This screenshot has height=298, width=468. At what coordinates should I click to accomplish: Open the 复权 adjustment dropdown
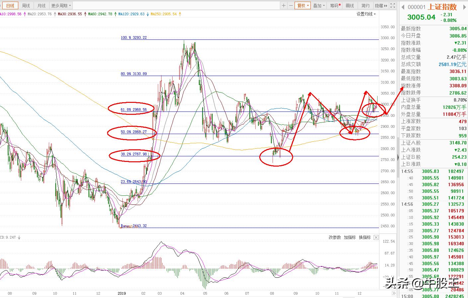click(x=303, y=6)
